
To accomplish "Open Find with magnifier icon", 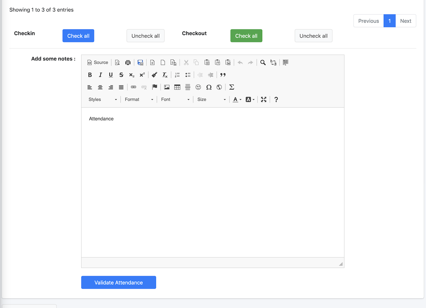I will point(263,62).
